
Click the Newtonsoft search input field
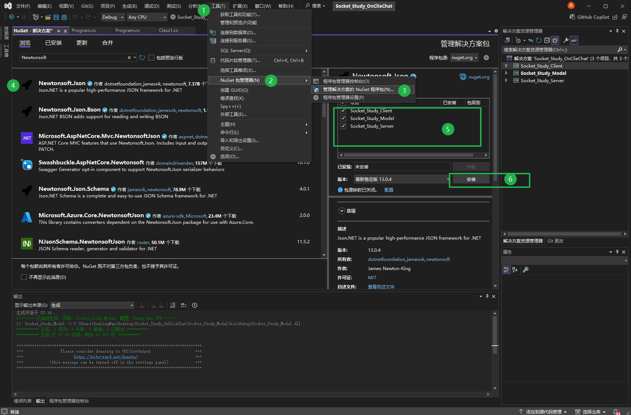click(73, 58)
